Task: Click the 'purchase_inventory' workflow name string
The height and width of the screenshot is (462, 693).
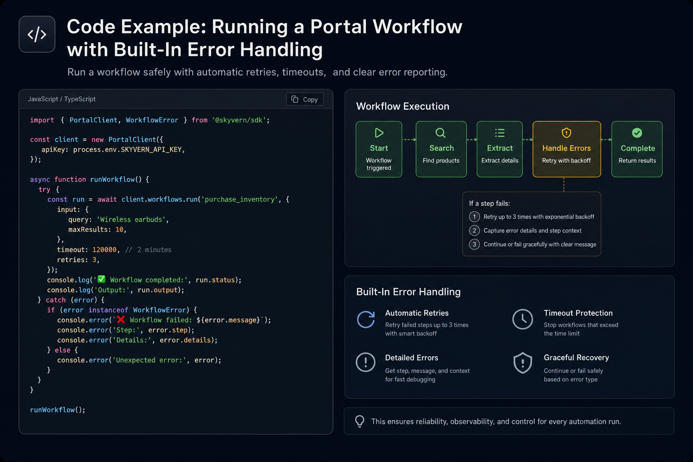Action: pyautogui.click(x=240, y=199)
